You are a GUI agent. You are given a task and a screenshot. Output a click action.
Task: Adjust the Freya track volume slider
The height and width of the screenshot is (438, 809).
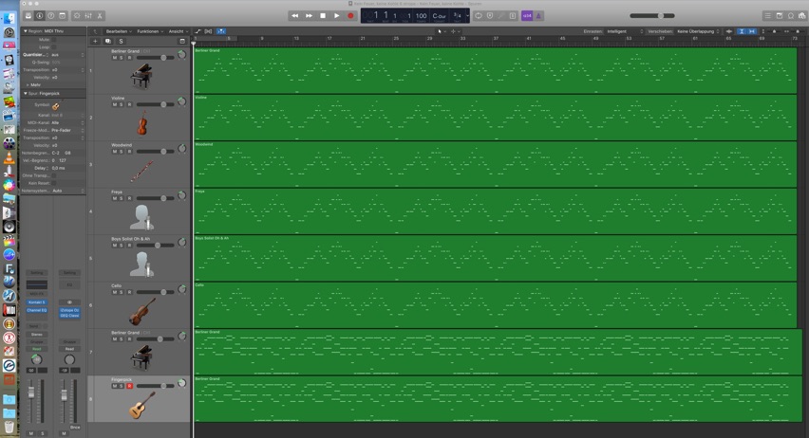[156, 198]
